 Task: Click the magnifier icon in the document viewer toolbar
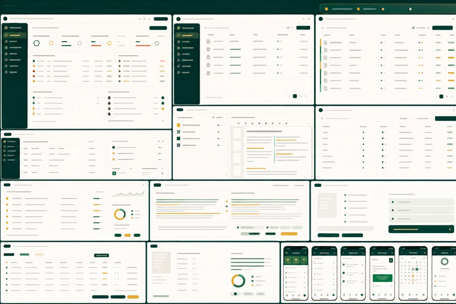[x=239, y=123]
